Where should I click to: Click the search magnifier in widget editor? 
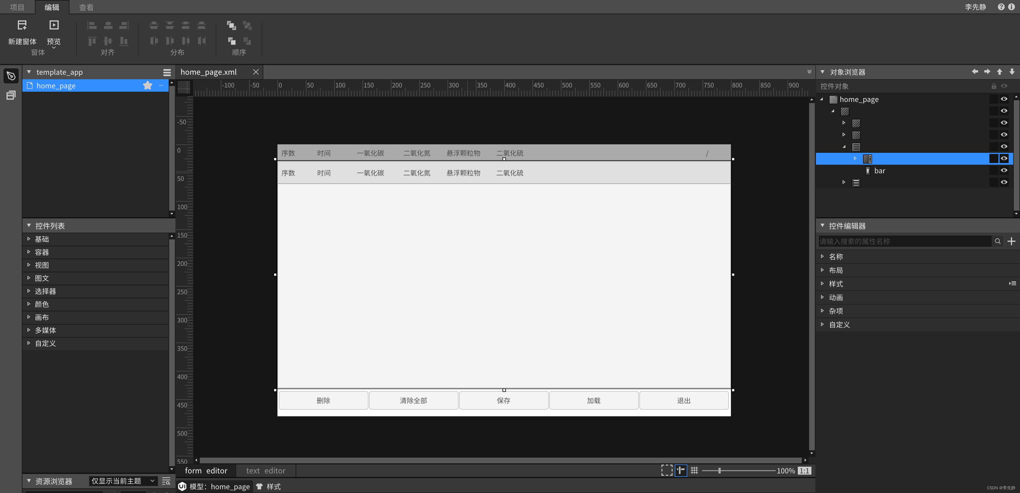998,241
